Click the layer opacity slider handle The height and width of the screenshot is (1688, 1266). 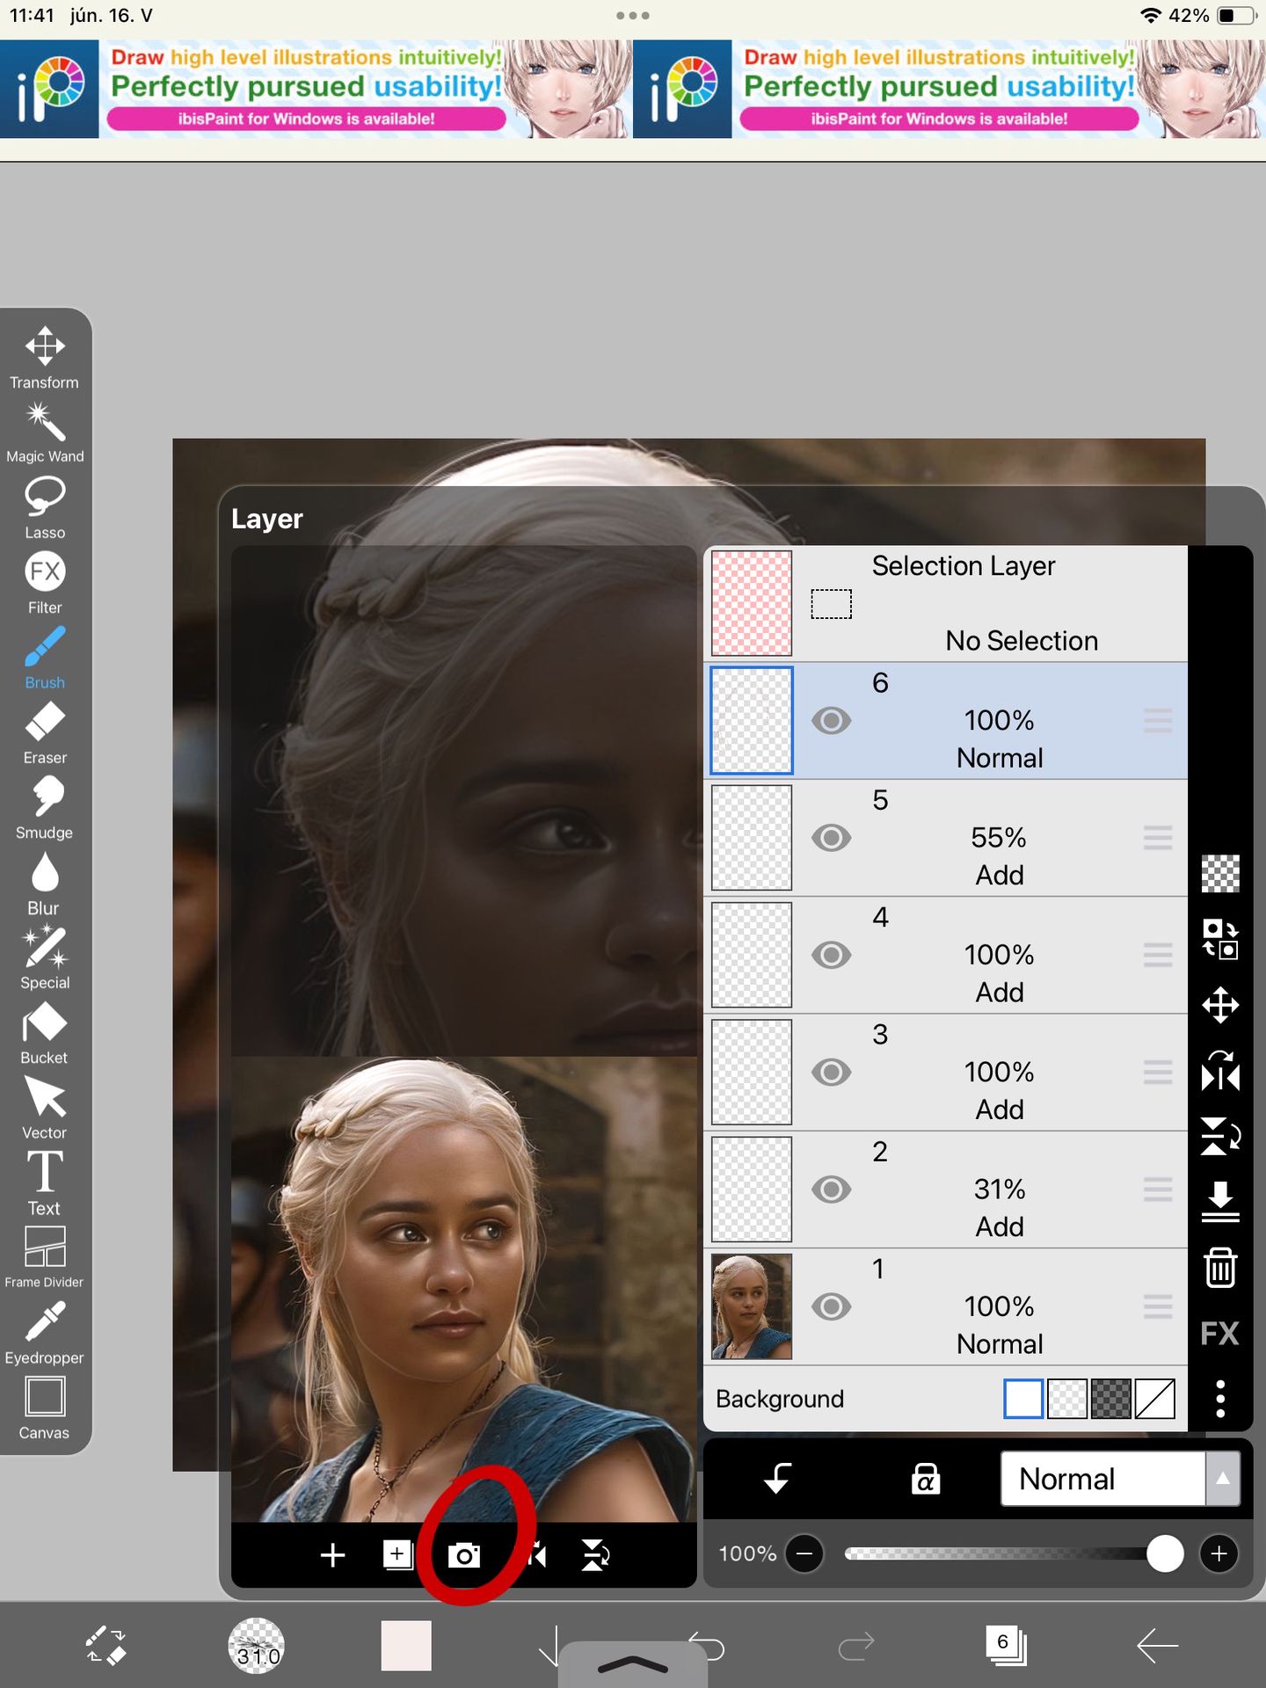(1165, 1553)
